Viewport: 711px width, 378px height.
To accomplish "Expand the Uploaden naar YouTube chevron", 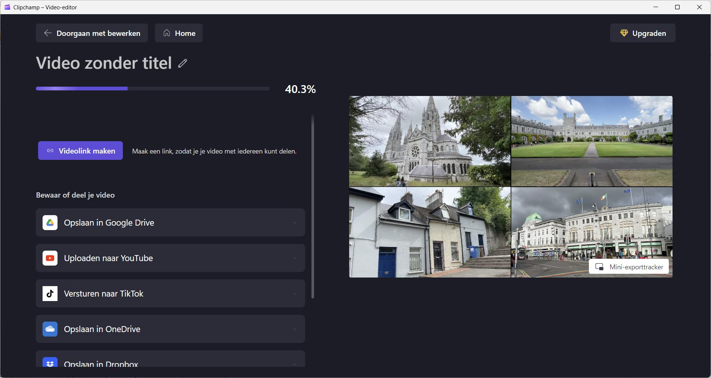I will click(295, 258).
